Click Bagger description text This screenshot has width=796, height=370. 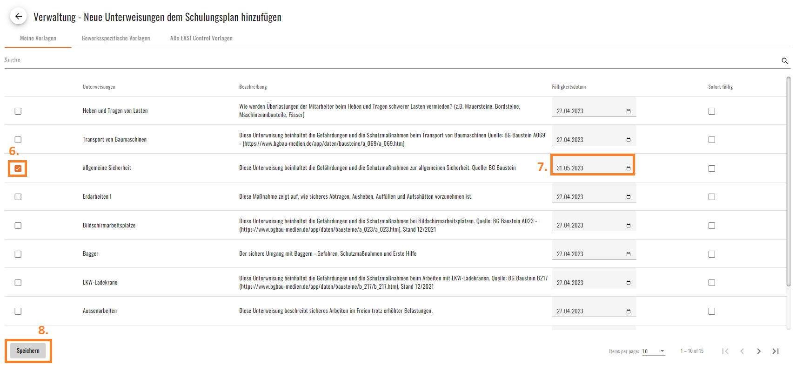328,254
